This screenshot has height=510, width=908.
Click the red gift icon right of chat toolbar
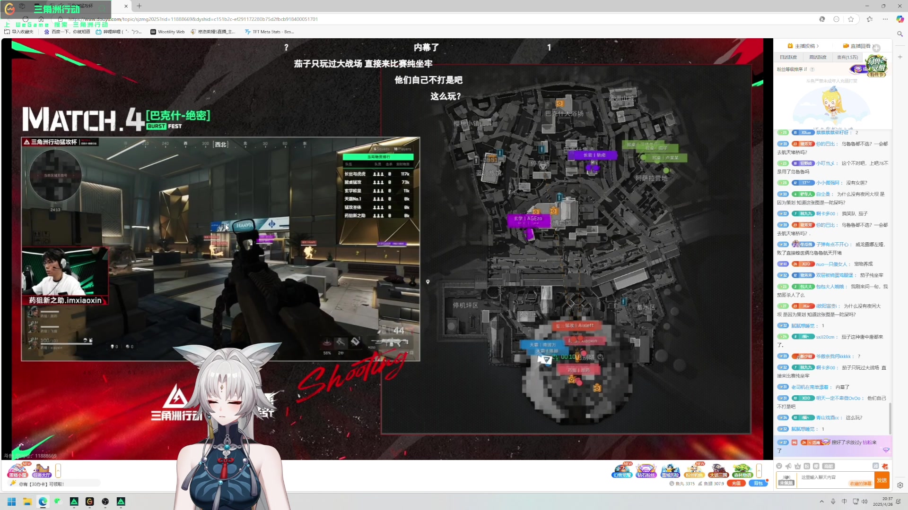(885, 466)
